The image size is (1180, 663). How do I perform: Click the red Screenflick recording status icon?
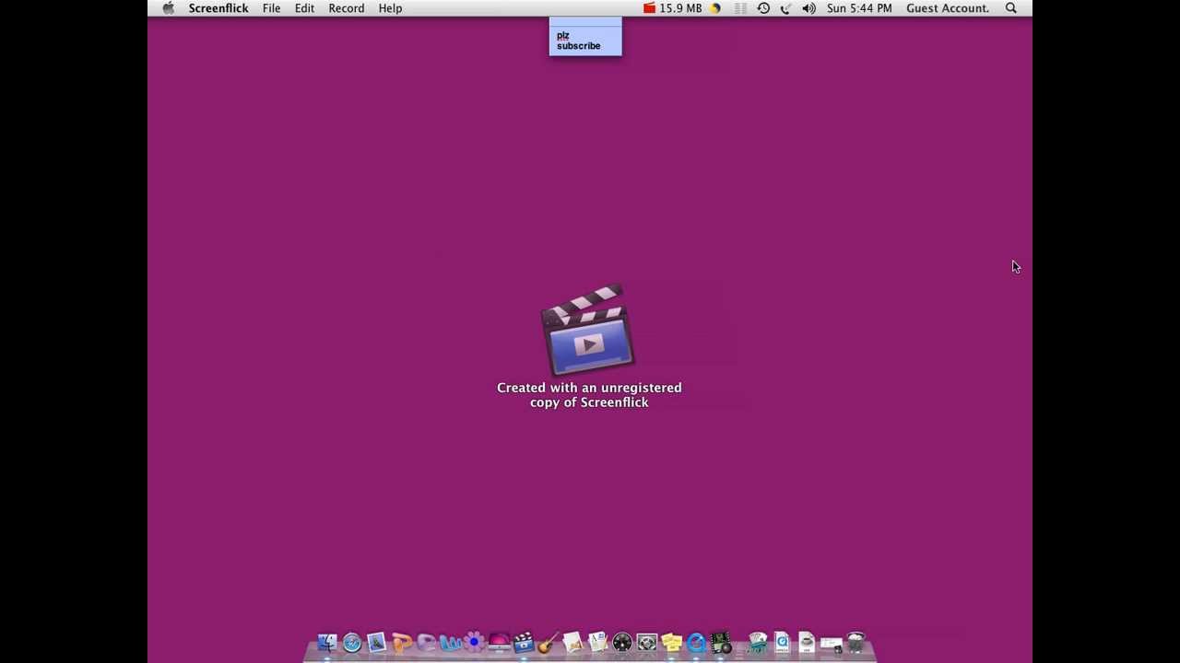650,8
